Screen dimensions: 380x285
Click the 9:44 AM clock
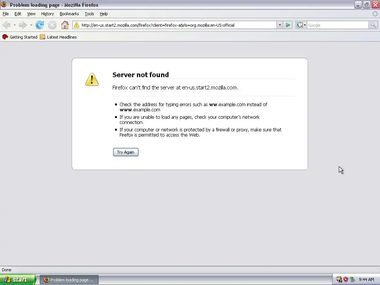[x=366, y=279]
